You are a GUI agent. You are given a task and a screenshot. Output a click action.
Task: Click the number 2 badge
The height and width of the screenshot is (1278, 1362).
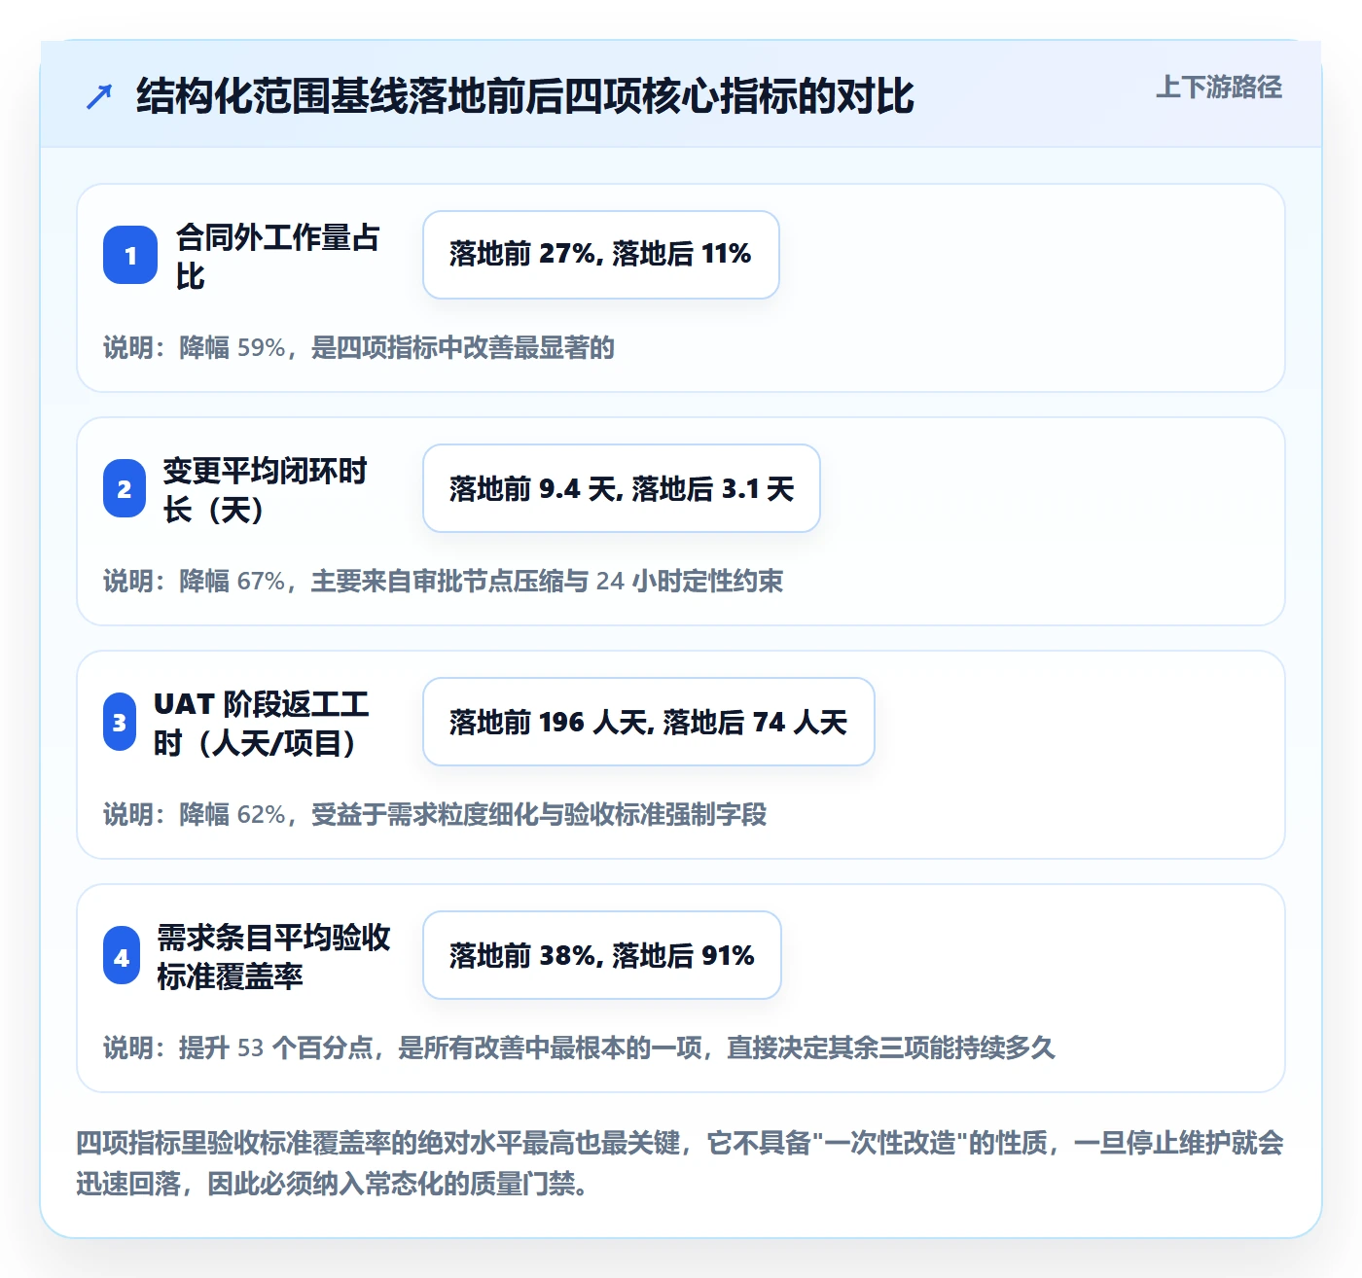tap(125, 488)
